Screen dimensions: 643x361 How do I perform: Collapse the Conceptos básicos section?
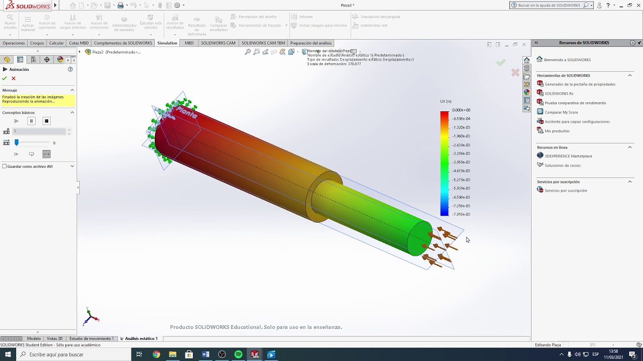(x=72, y=112)
